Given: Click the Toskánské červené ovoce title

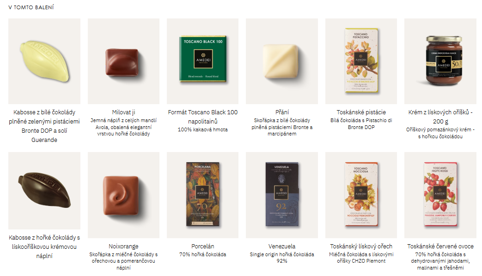Looking at the screenshot, I should coord(440,247).
